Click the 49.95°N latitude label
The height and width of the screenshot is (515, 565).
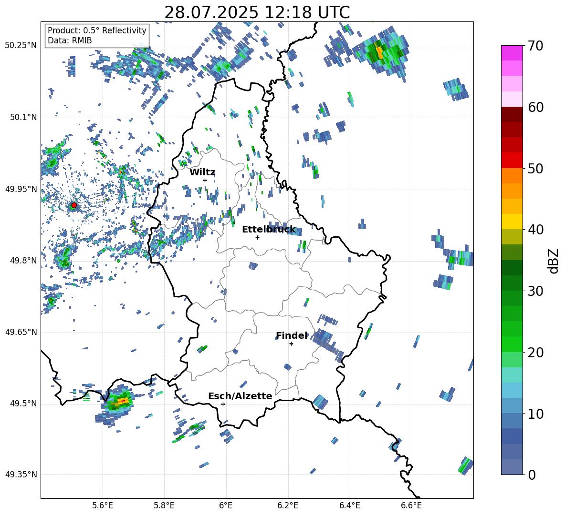21,189
